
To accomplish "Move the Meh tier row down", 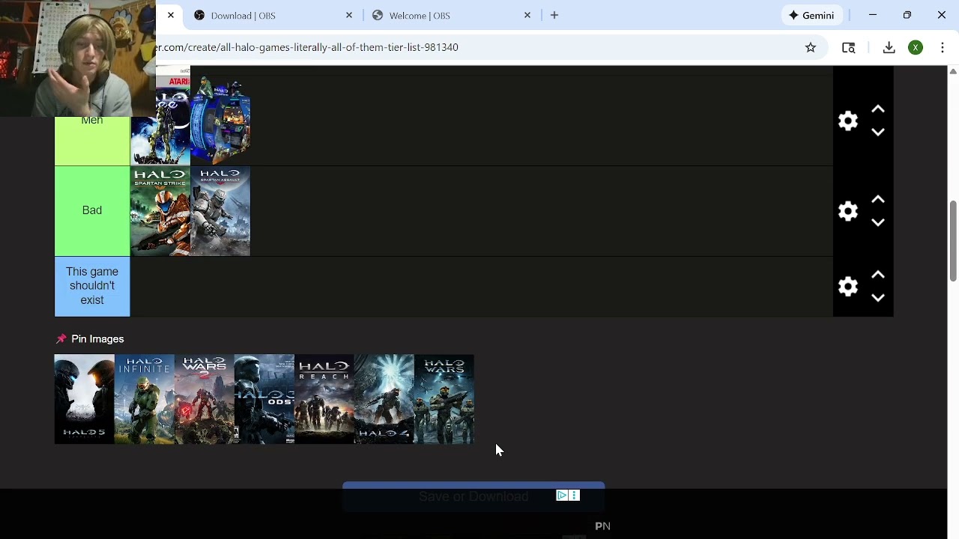I will (878, 133).
